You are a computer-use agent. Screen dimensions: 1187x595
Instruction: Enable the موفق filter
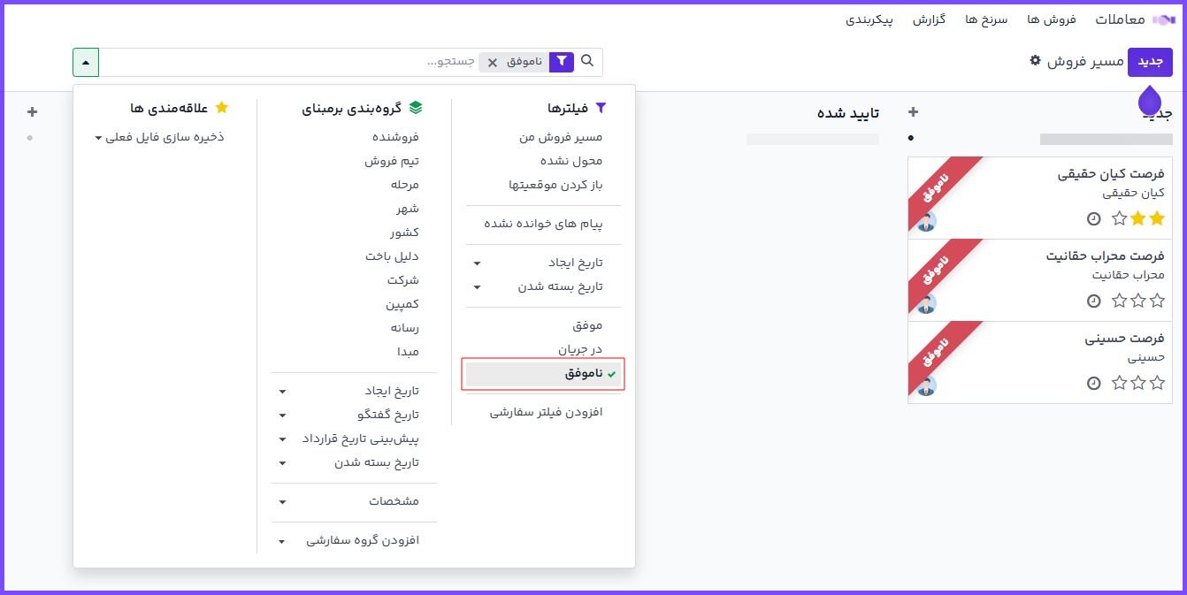pos(586,325)
